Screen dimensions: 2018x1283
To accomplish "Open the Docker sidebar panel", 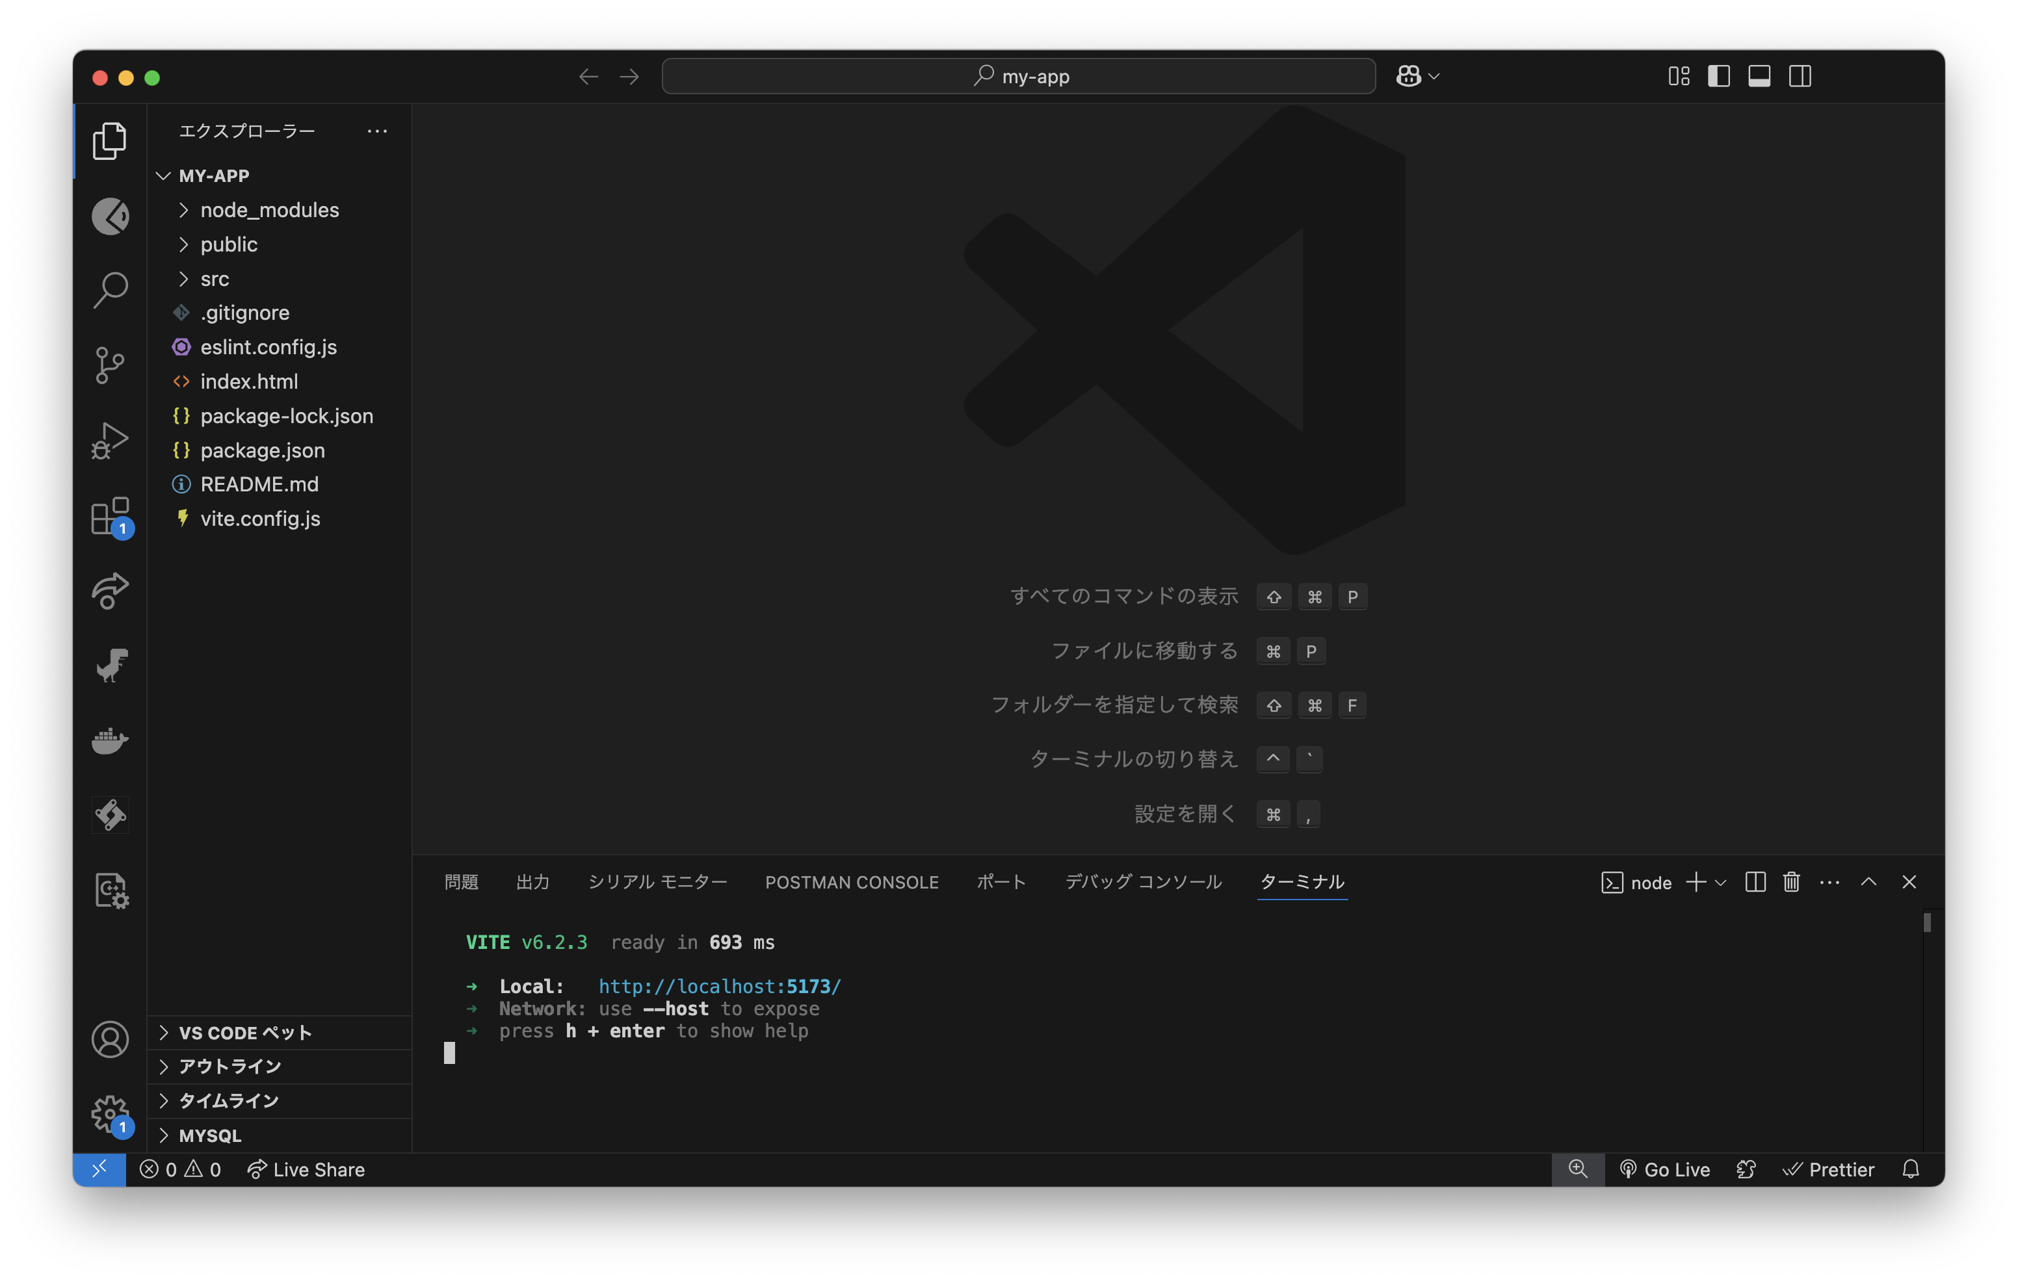I will 110,740.
